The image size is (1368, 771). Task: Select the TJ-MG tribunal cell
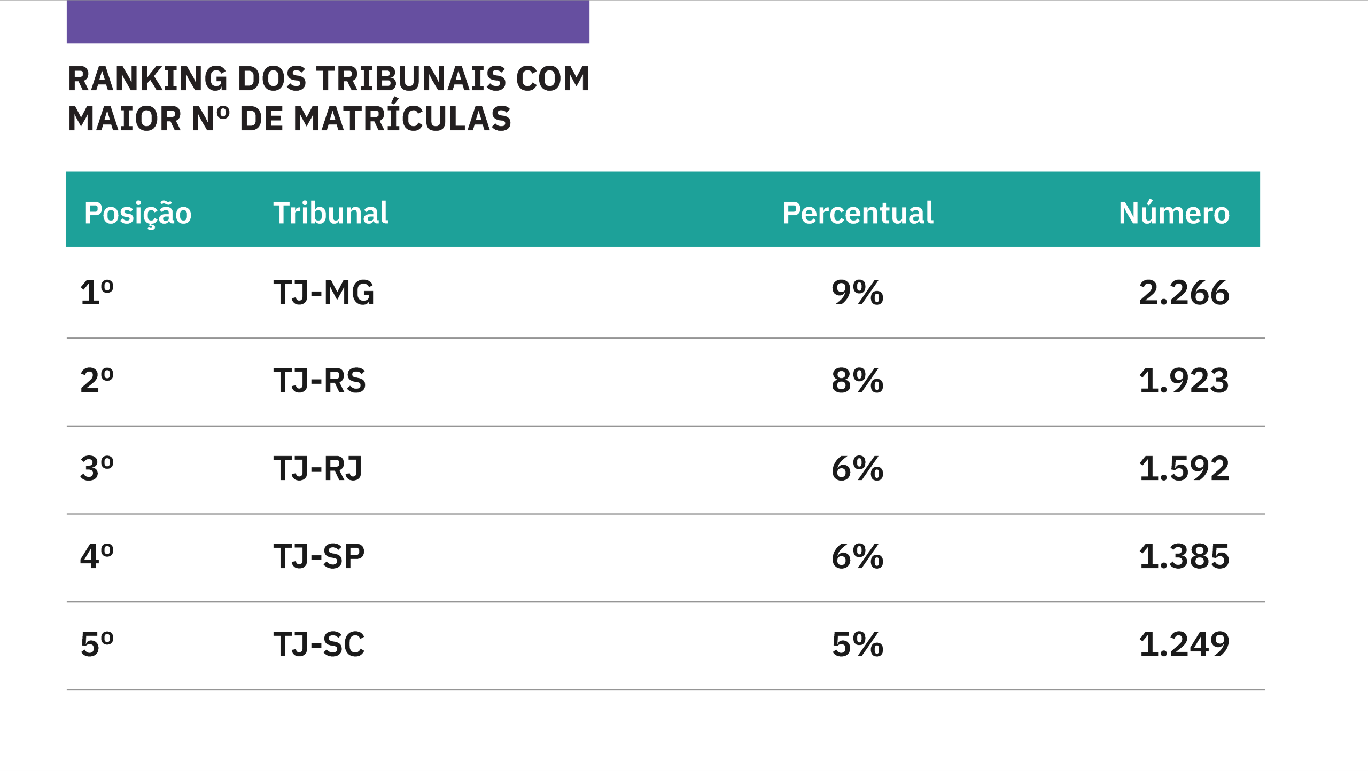click(x=324, y=293)
